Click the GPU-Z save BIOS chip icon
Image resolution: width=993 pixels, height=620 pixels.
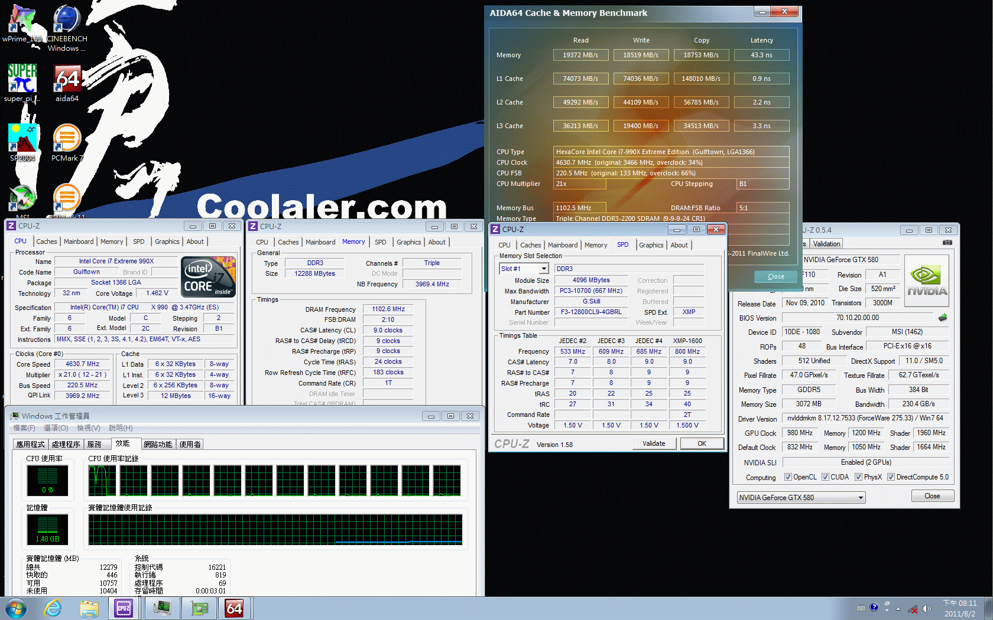coord(943,318)
